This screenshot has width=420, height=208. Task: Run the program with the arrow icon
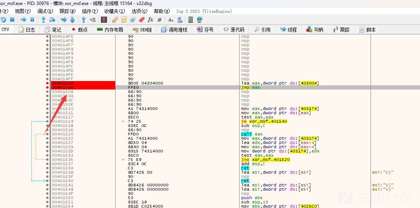tap(24, 20)
